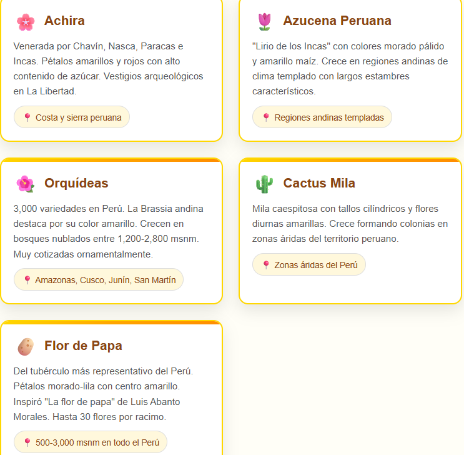The height and width of the screenshot is (455, 464).
Task: Click the pin icon in Zonas áridas tag
Action: (266, 265)
